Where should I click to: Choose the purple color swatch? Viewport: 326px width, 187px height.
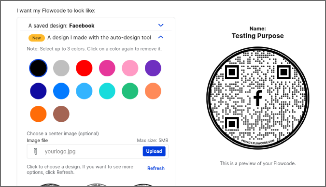pyautogui.click(x=153, y=68)
